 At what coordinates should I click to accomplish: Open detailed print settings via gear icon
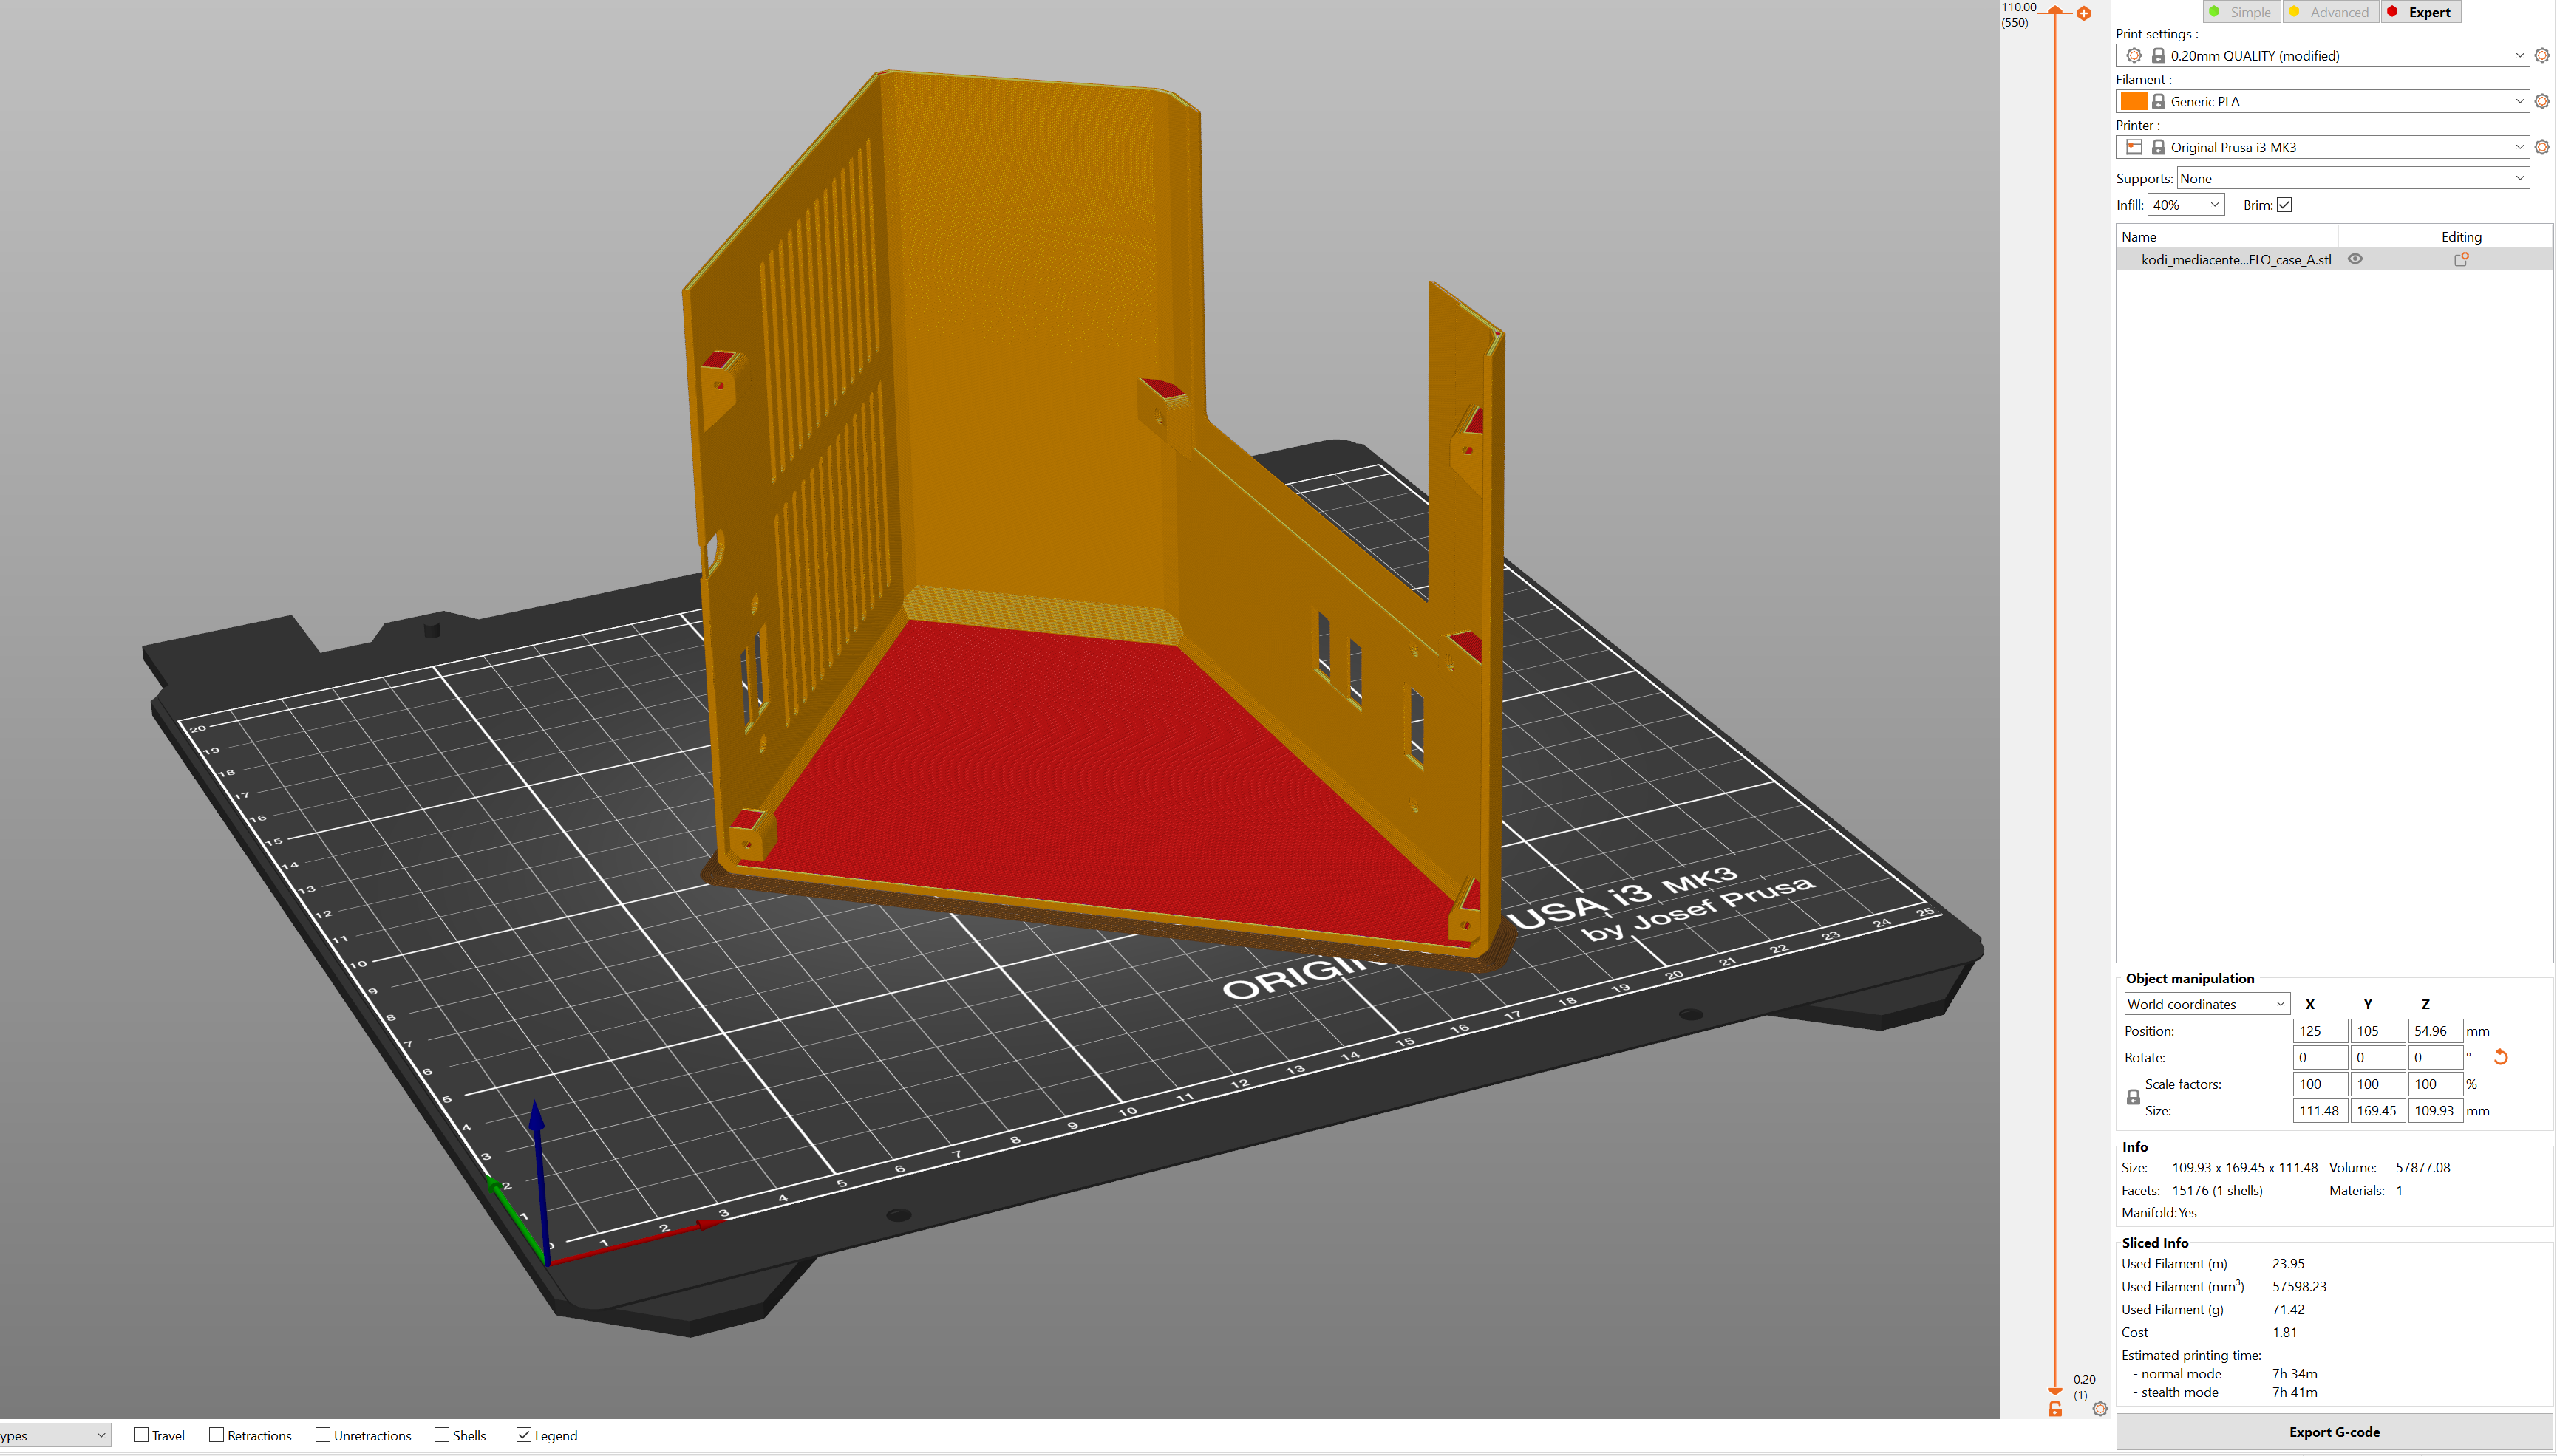(x=2542, y=55)
